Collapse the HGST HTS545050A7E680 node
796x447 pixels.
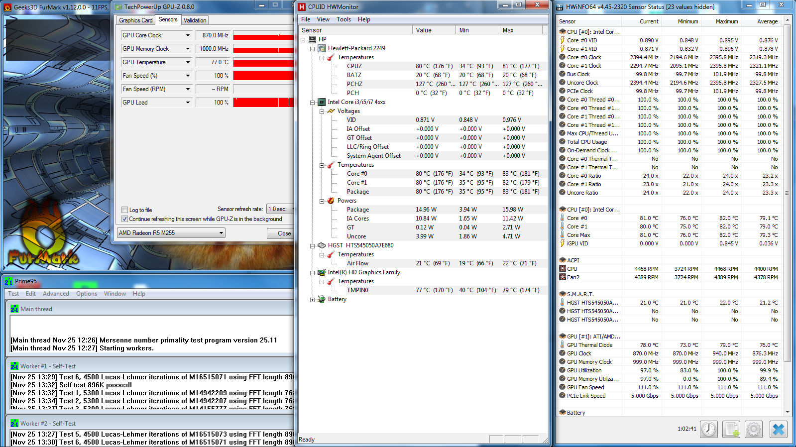pyautogui.click(x=312, y=246)
